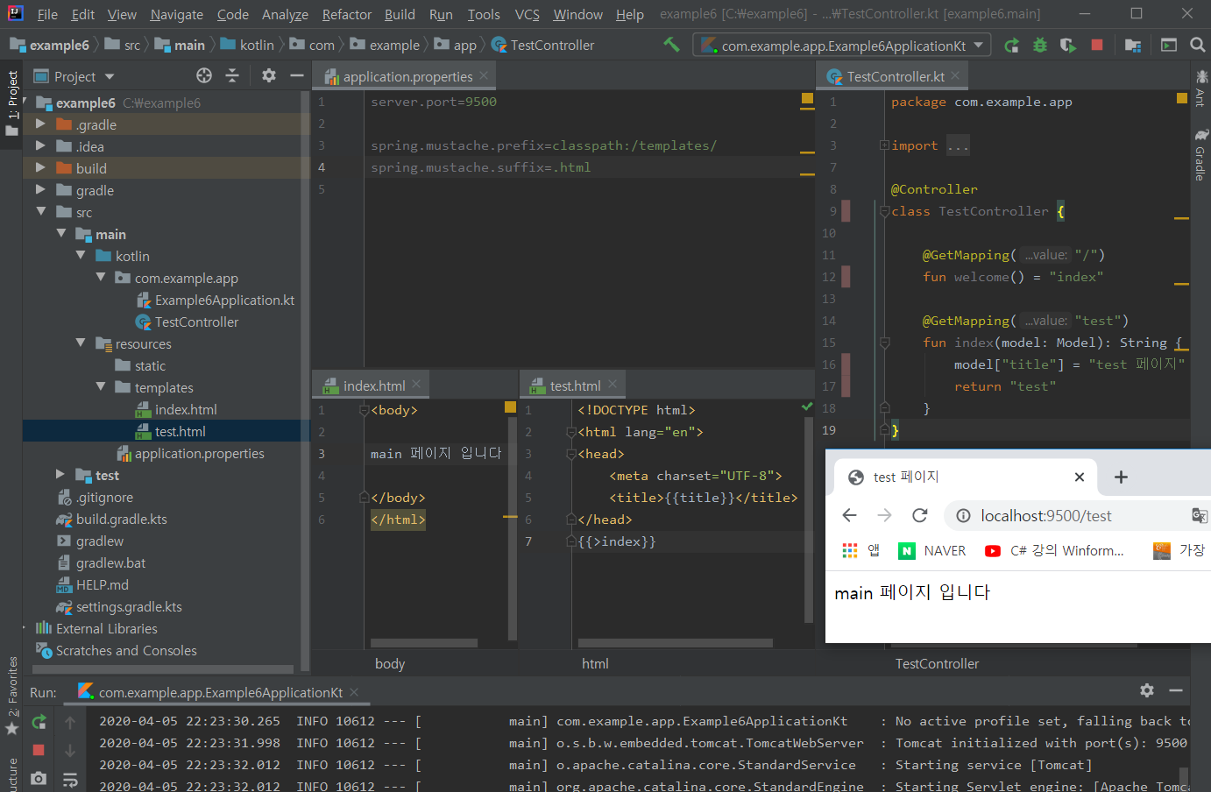
Task: Open Project Structure icon in toolbar
Action: [x=1133, y=45]
